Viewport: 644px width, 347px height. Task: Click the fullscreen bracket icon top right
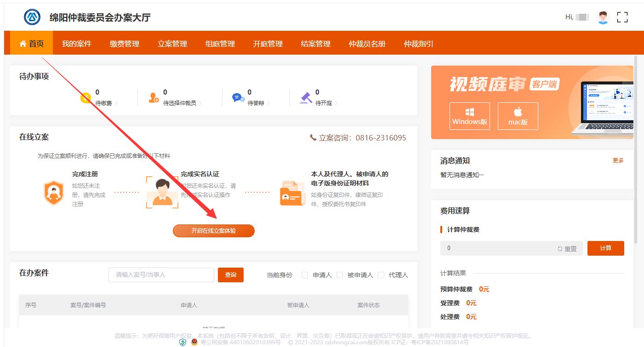click(623, 17)
